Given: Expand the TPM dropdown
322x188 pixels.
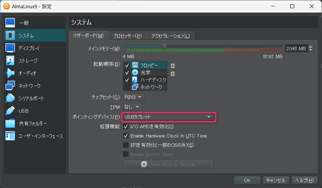Looking at the screenshot, I should pyautogui.click(x=132, y=107).
